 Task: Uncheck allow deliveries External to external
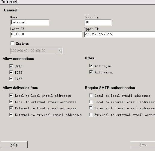click(11, 114)
